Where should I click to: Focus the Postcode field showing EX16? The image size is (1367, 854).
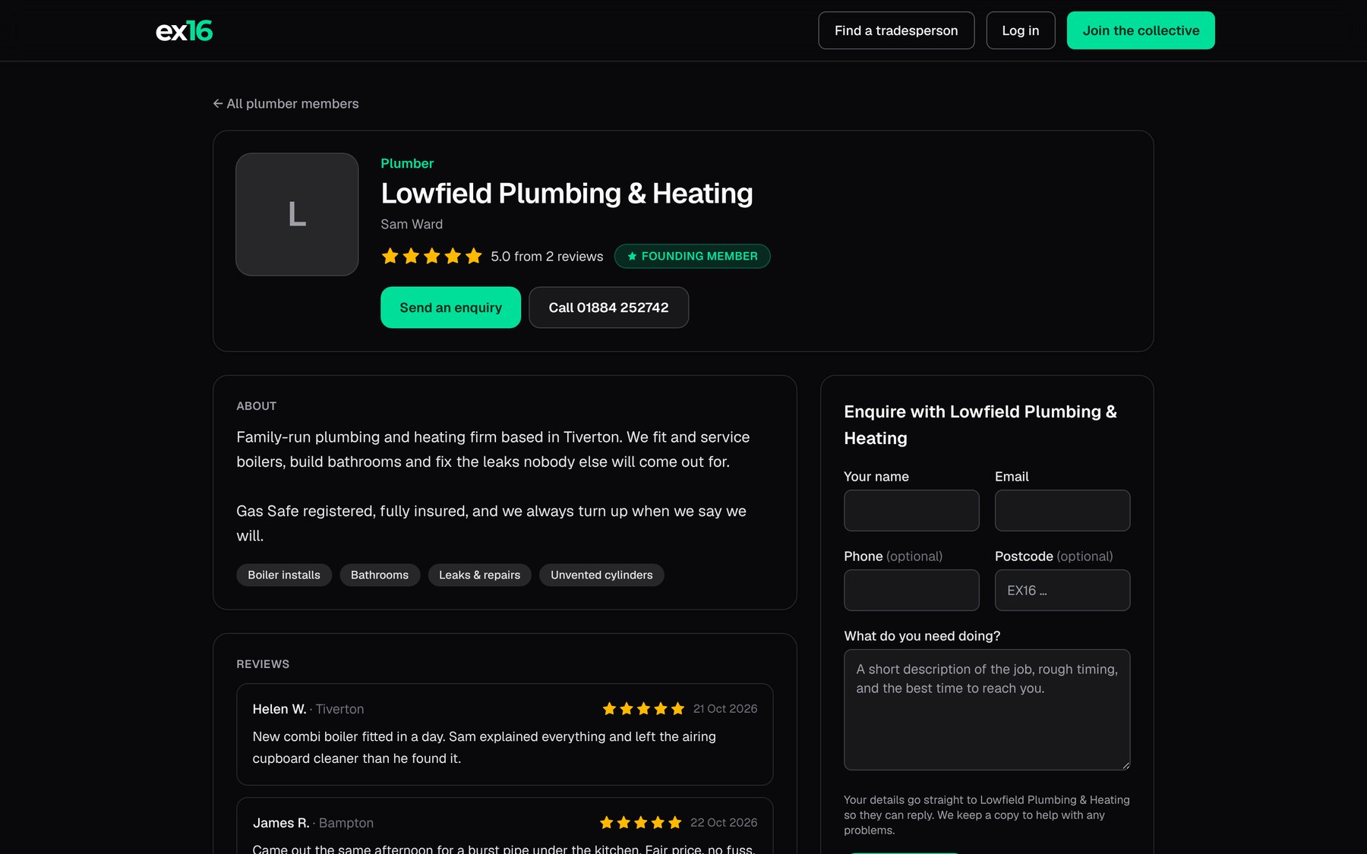(x=1062, y=590)
